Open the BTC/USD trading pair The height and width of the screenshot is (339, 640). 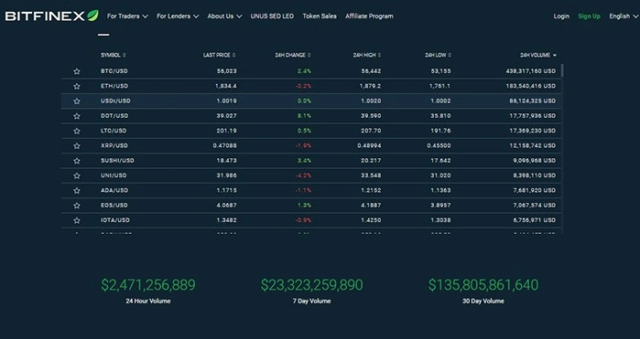coord(114,71)
